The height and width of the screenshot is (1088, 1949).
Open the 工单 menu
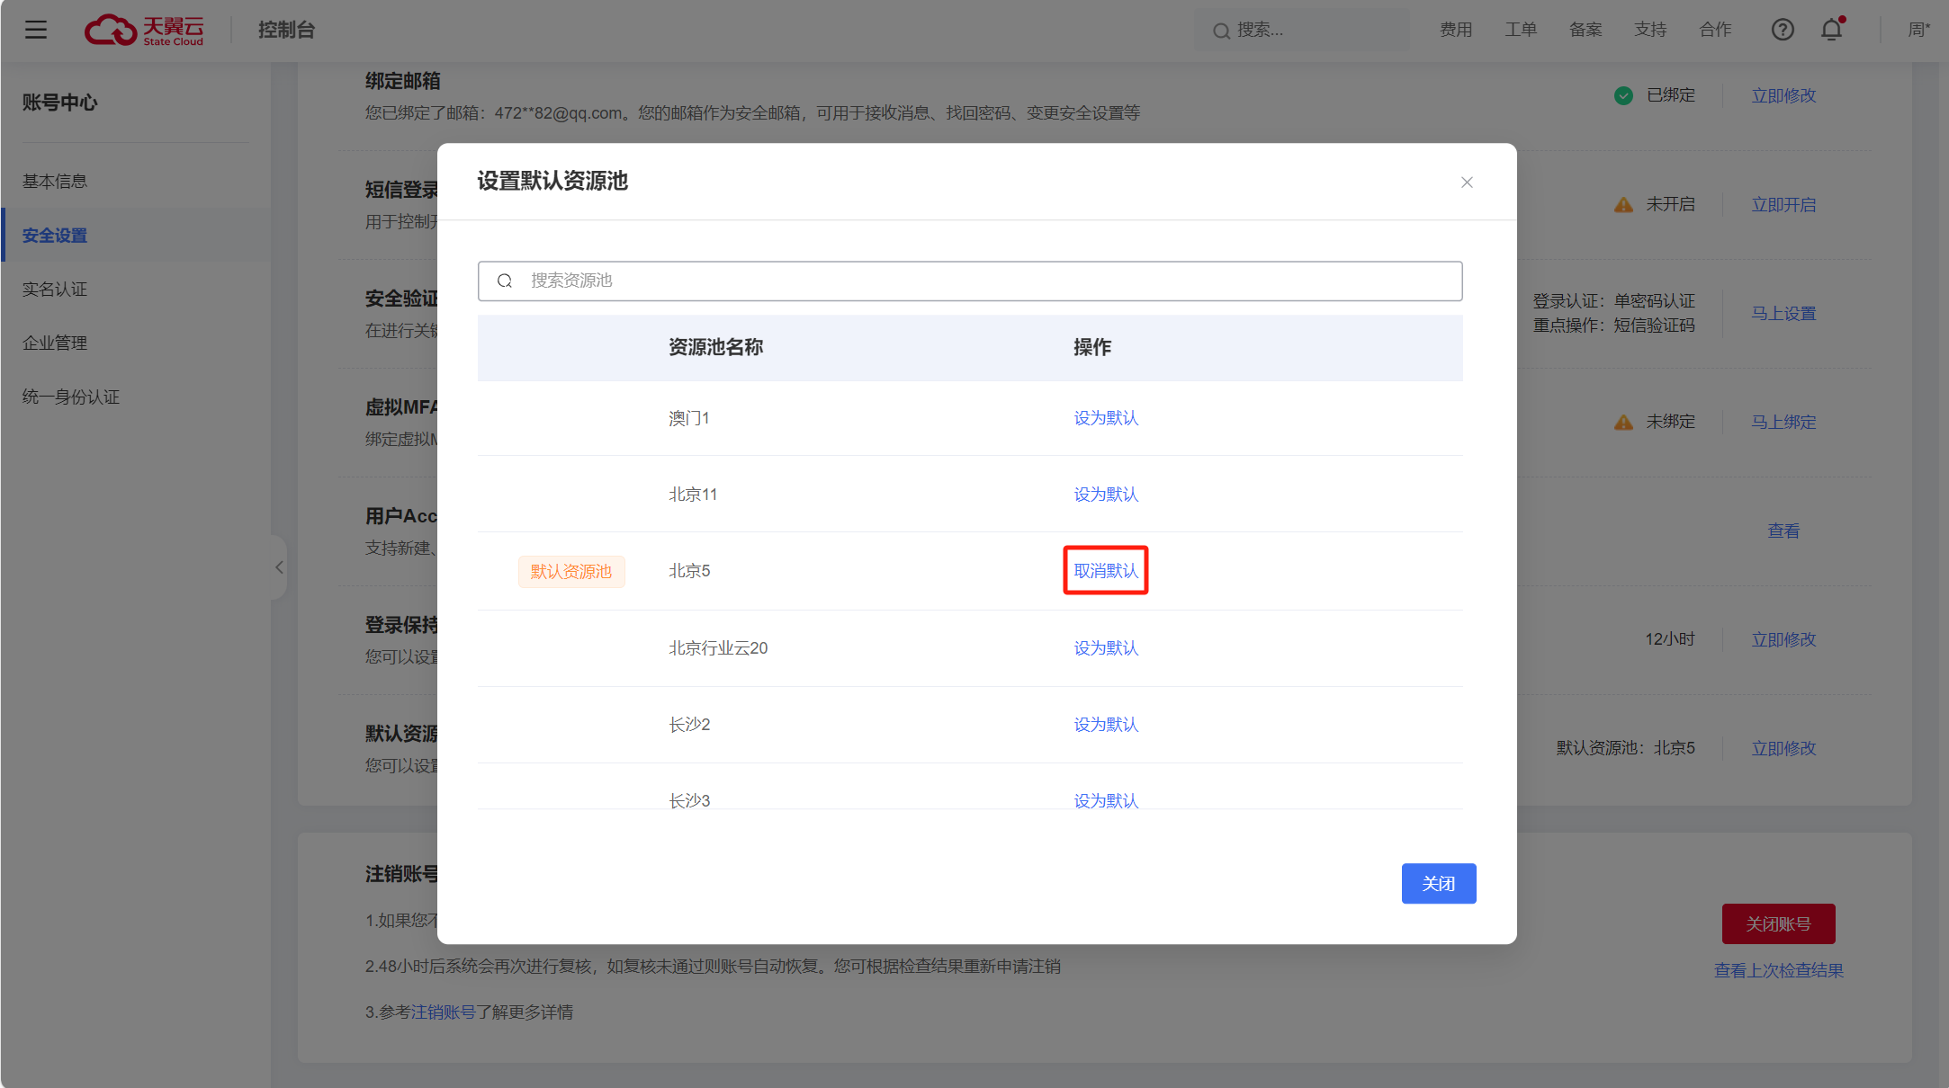1521,30
